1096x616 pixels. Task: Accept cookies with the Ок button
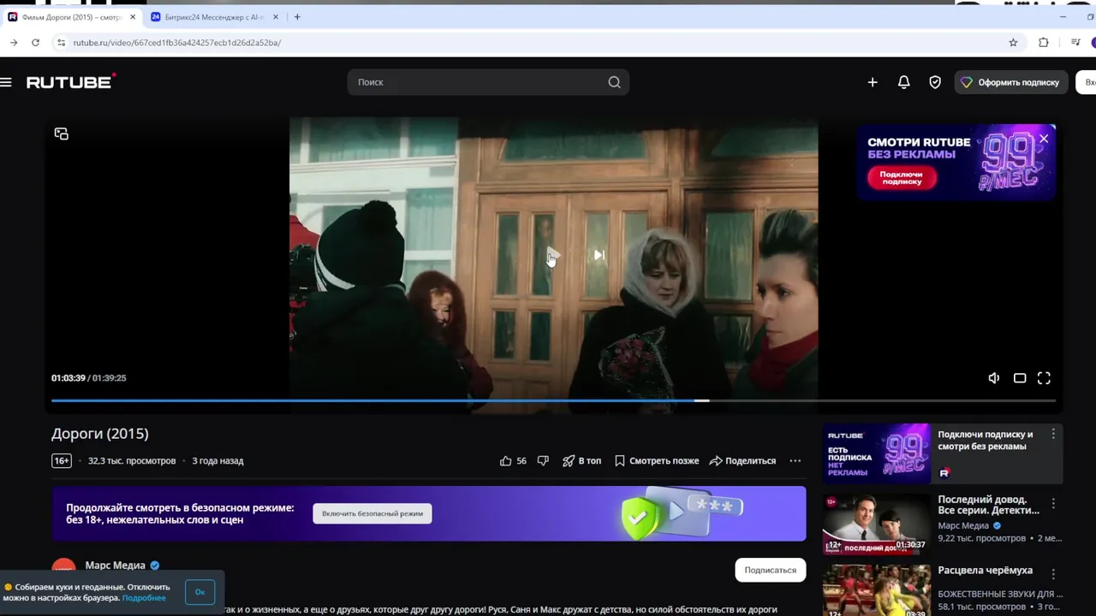(x=200, y=592)
